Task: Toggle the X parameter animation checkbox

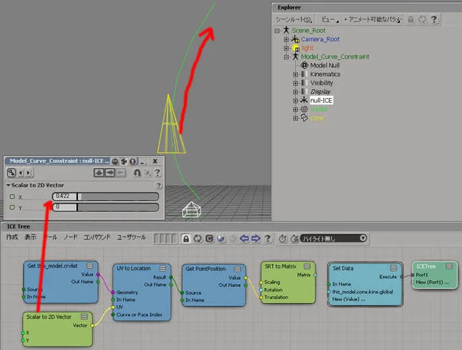Action: click(12, 196)
